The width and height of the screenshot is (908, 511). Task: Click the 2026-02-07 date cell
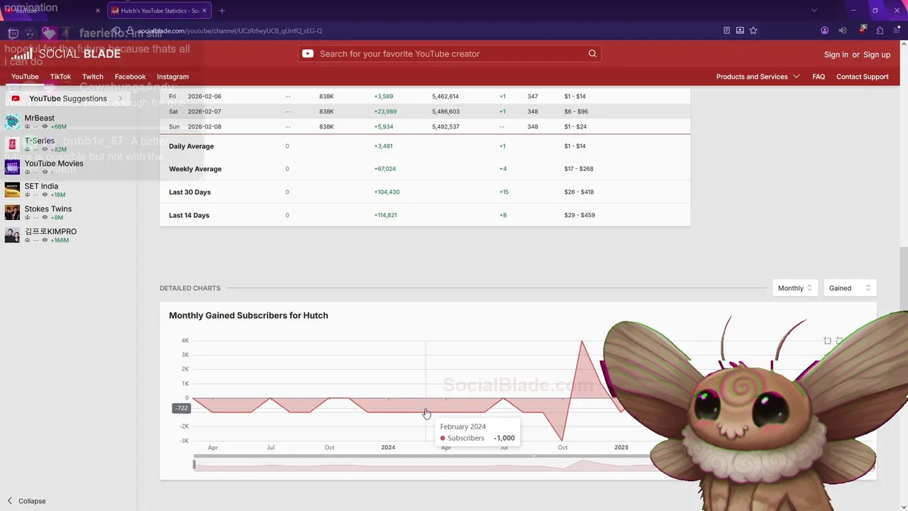click(204, 111)
